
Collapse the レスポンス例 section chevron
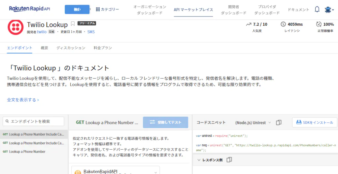click(x=199, y=160)
